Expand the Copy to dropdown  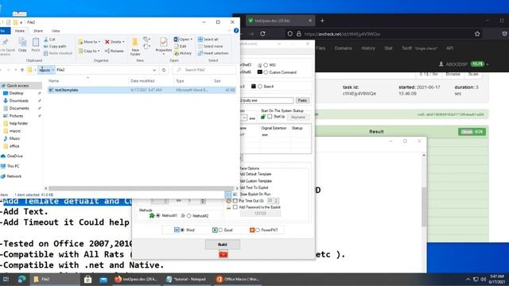[99, 51]
